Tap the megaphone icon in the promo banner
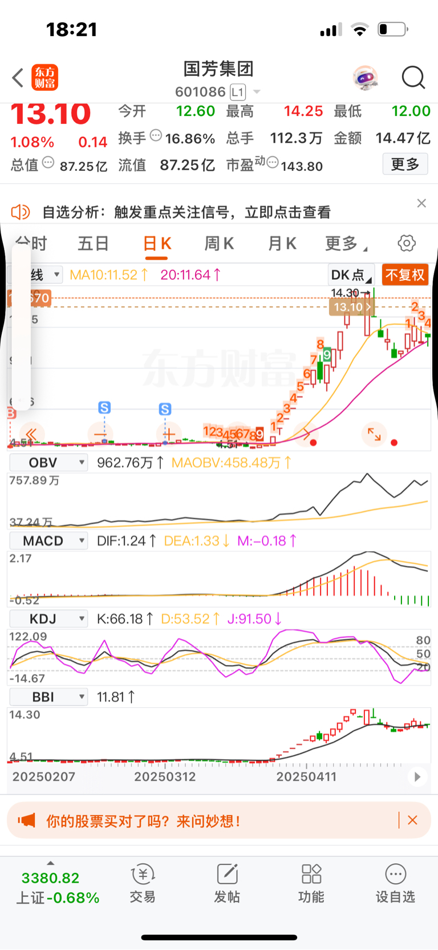 26,821
